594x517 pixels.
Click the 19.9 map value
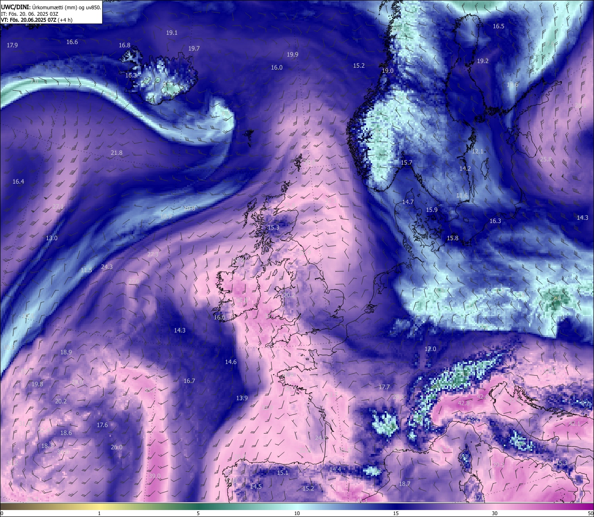tap(292, 54)
